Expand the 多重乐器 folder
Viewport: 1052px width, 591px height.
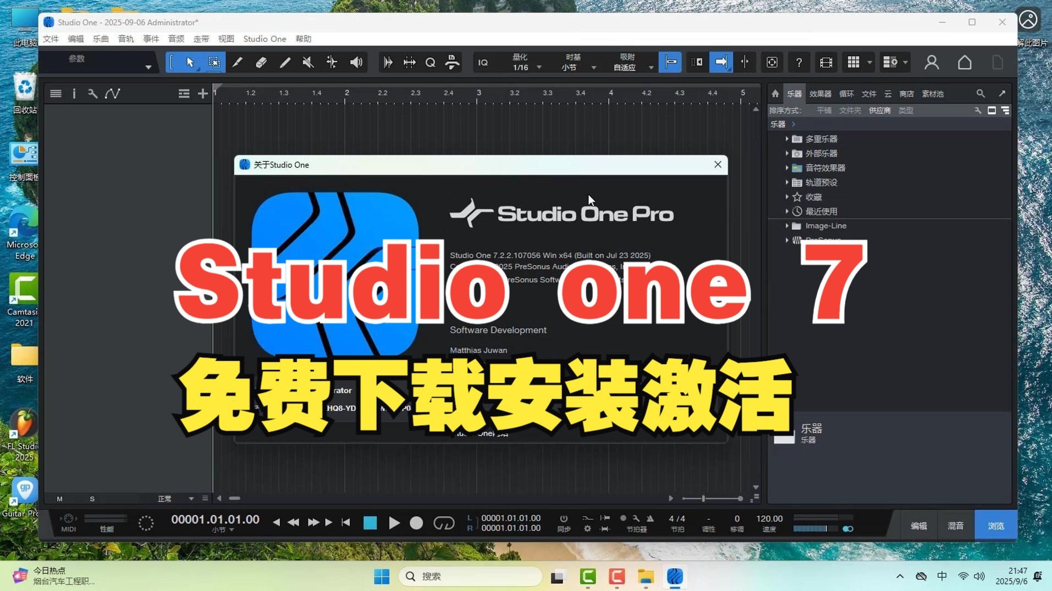coord(787,139)
